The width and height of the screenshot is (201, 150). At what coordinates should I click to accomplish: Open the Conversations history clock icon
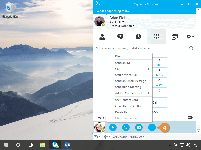point(138,37)
